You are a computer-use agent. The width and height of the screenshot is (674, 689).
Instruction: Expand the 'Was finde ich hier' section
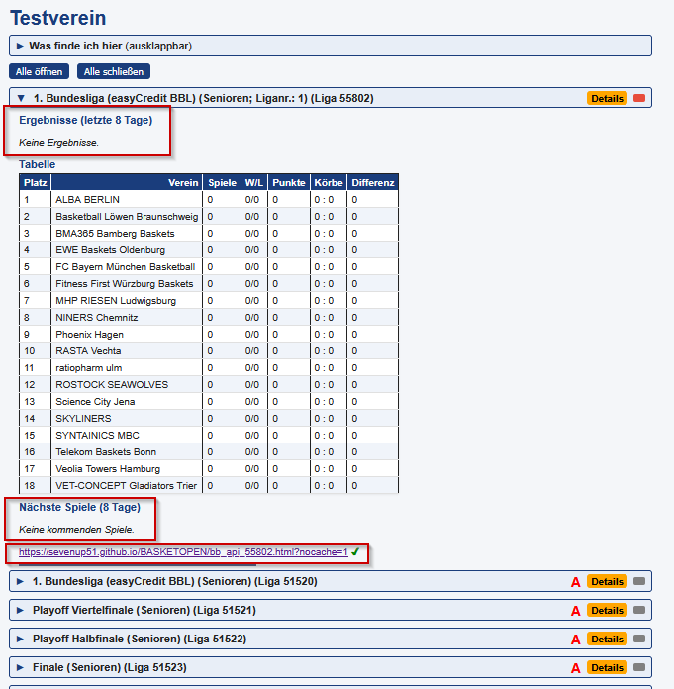[x=331, y=46]
